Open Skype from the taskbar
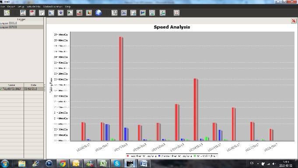Image resolution: width=298 pixels, height=168 pixels. pos(117,164)
